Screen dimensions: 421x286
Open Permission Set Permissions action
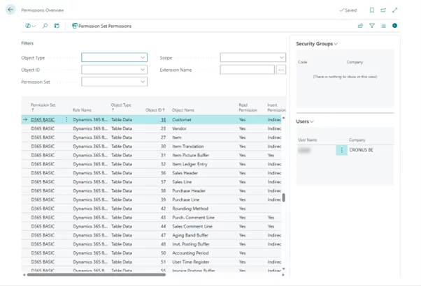[102, 26]
